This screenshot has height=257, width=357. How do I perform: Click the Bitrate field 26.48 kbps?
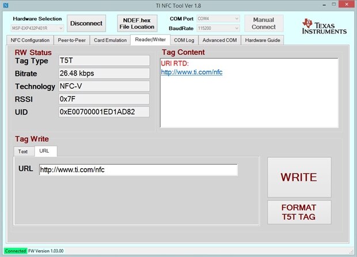tap(104, 73)
